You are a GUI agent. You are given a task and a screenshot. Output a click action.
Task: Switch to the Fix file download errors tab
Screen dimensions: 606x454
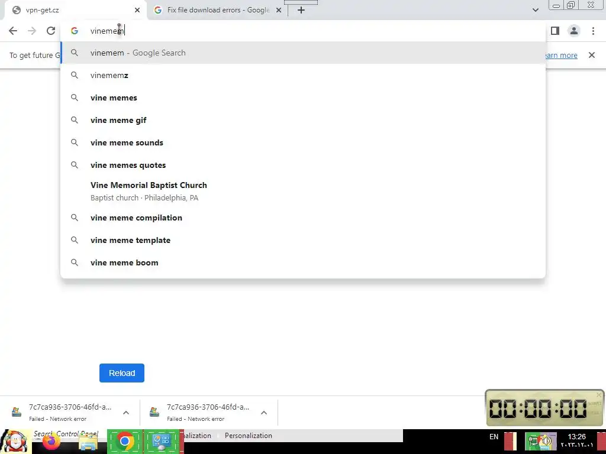point(218,10)
